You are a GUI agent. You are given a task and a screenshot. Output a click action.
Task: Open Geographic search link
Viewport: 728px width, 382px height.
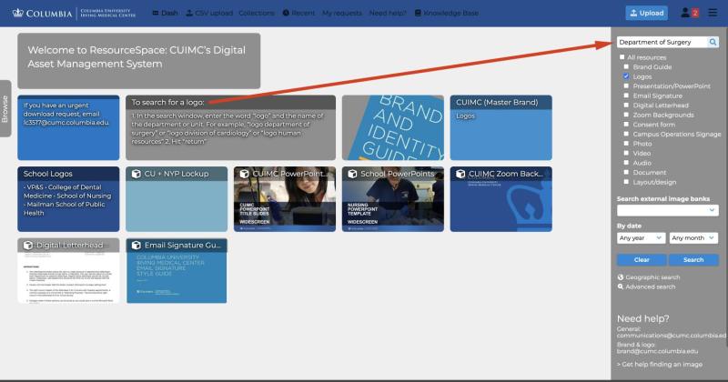(x=652, y=277)
